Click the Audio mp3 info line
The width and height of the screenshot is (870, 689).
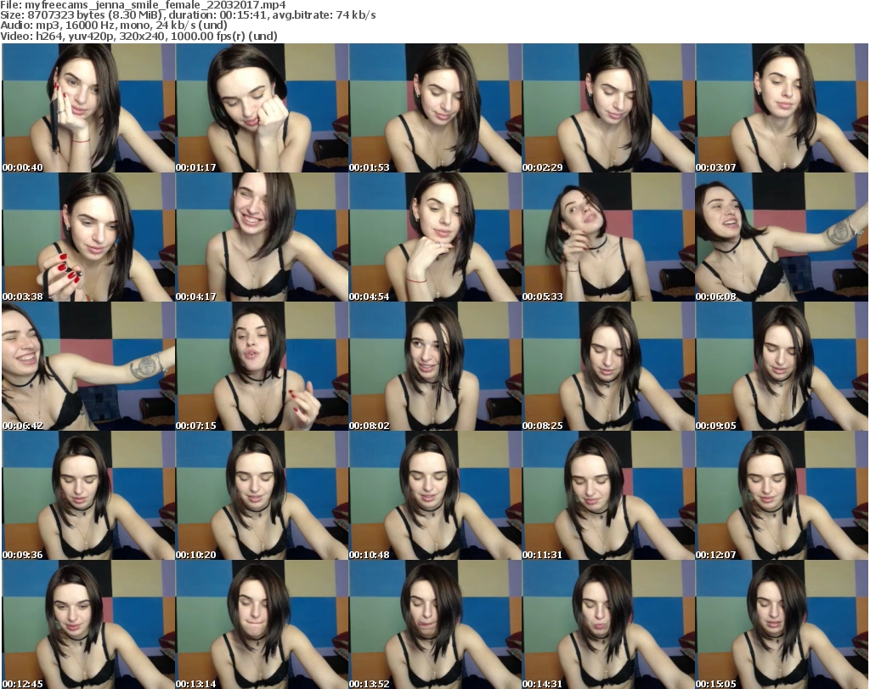click(x=114, y=25)
